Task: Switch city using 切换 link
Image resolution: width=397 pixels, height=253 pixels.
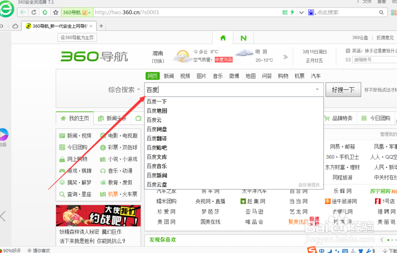Action: (x=158, y=61)
